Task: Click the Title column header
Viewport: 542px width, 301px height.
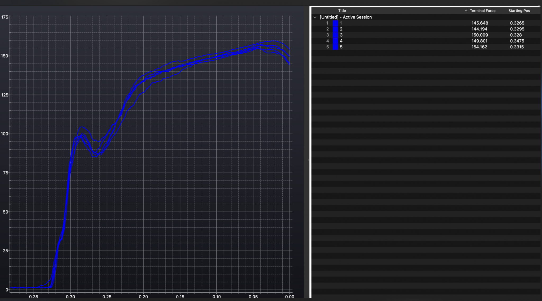Action: (x=342, y=11)
